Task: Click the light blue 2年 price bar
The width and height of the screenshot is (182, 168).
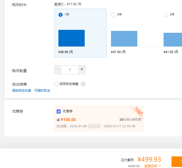Action: (124, 39)
